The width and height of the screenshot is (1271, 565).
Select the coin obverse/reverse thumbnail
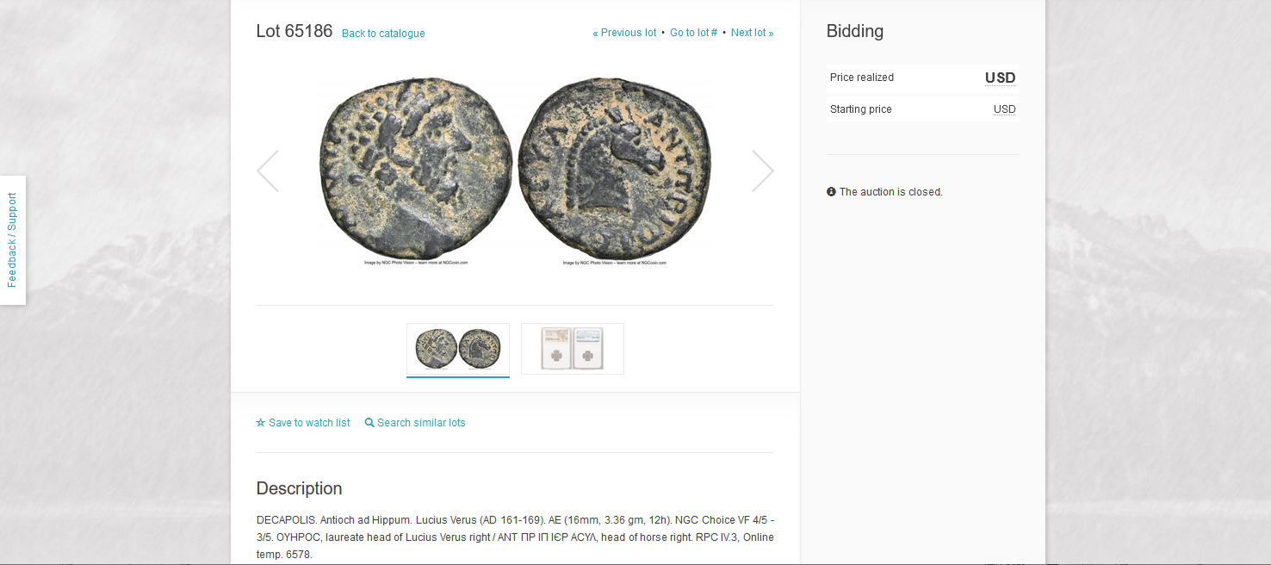[x=458, y=350]
